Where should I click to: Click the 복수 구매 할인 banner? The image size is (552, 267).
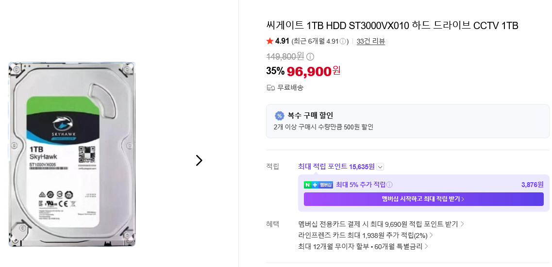click(408, 121)
